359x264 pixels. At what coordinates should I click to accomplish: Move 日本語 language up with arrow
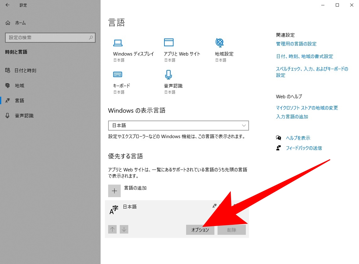pos(112,229)
